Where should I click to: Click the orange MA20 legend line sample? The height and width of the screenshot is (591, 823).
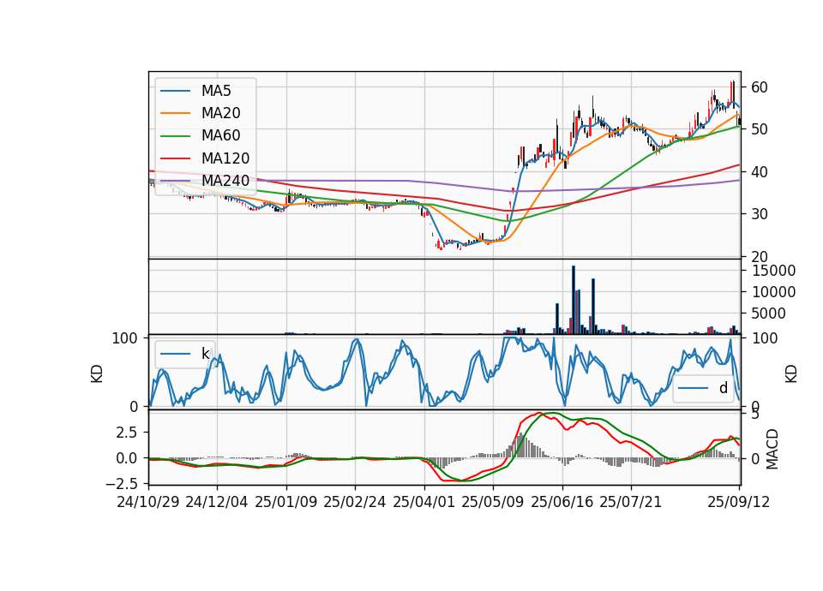point(175,113)
